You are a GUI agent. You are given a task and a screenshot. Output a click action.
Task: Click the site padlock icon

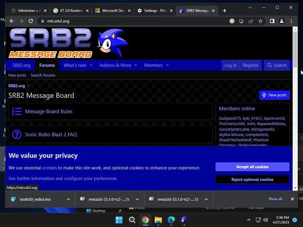[43, 21]
